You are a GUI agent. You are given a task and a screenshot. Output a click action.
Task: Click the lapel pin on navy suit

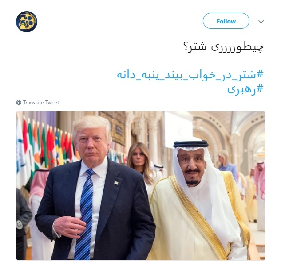pos(116,183)
